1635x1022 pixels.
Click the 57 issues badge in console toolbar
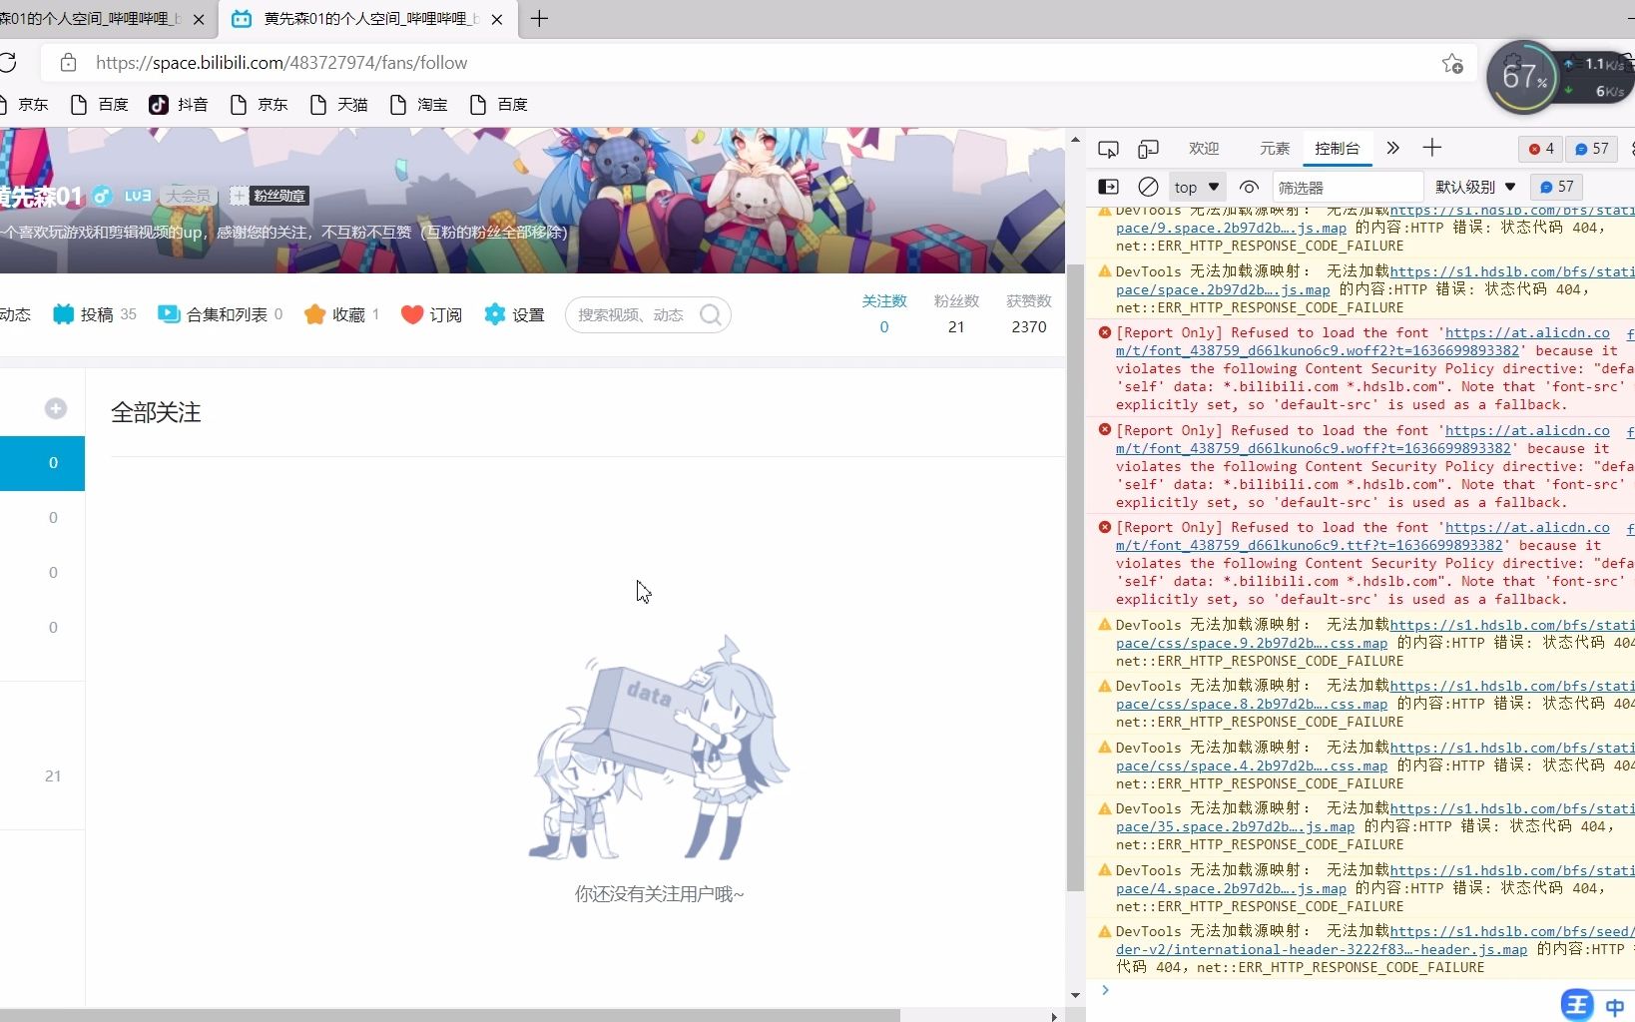coord(1556,187)
